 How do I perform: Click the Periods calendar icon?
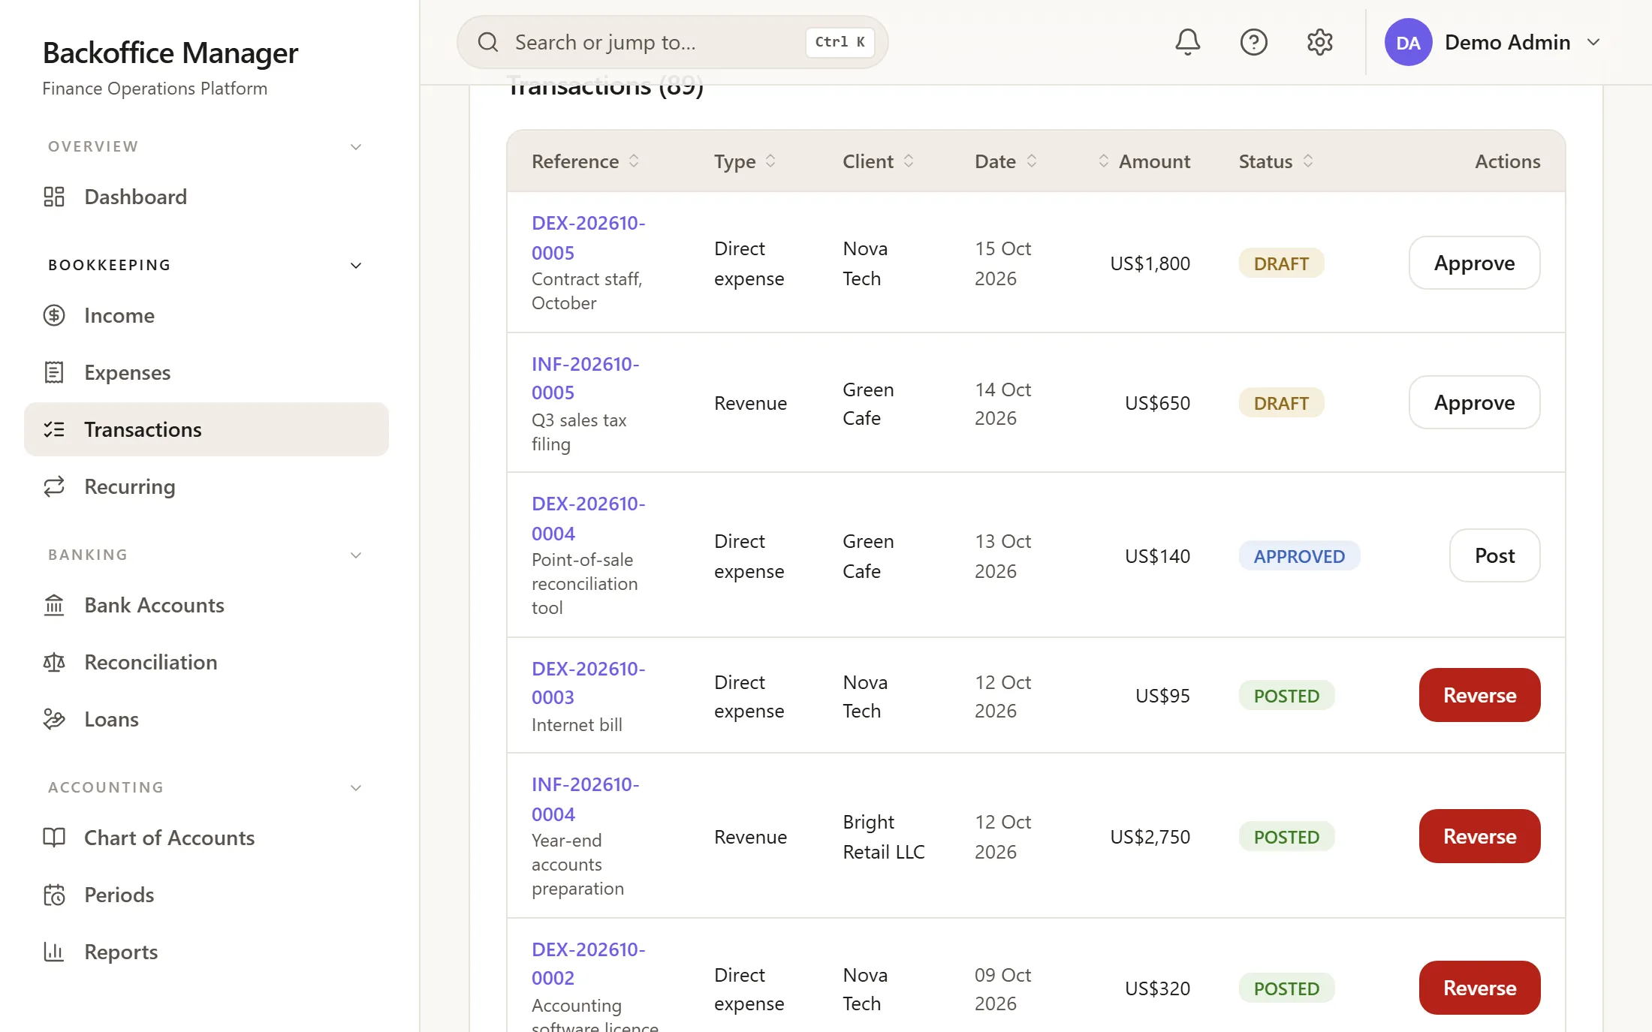coord(54,895)
